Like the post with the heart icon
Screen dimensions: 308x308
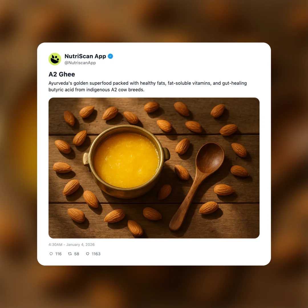tap(88, 254)
